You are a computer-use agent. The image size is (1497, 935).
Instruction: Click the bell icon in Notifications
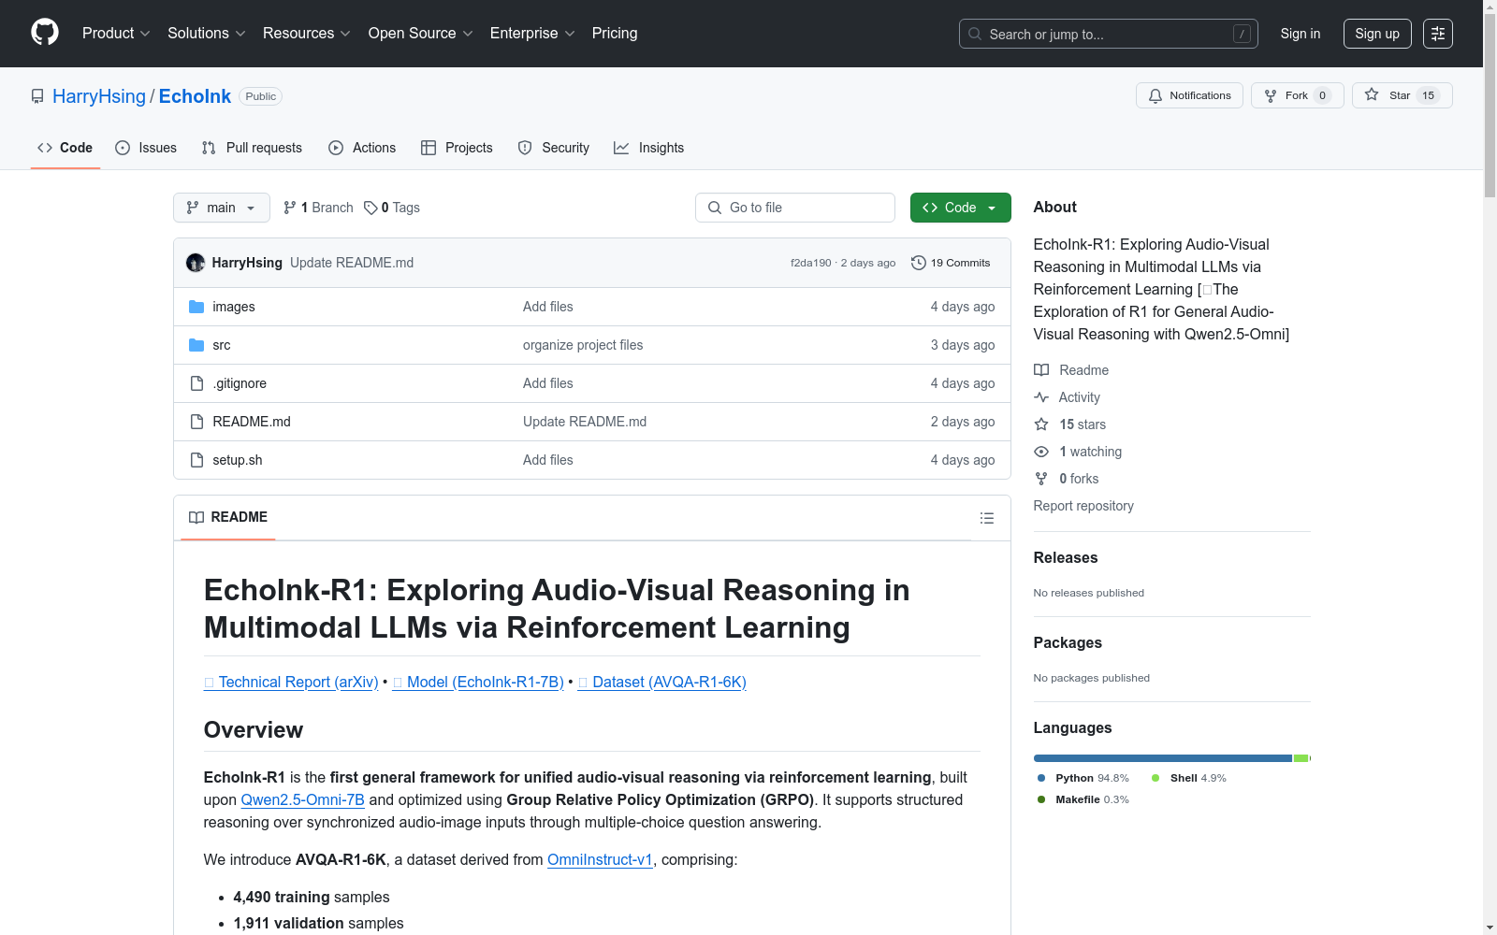click(x=1155, y=95)
